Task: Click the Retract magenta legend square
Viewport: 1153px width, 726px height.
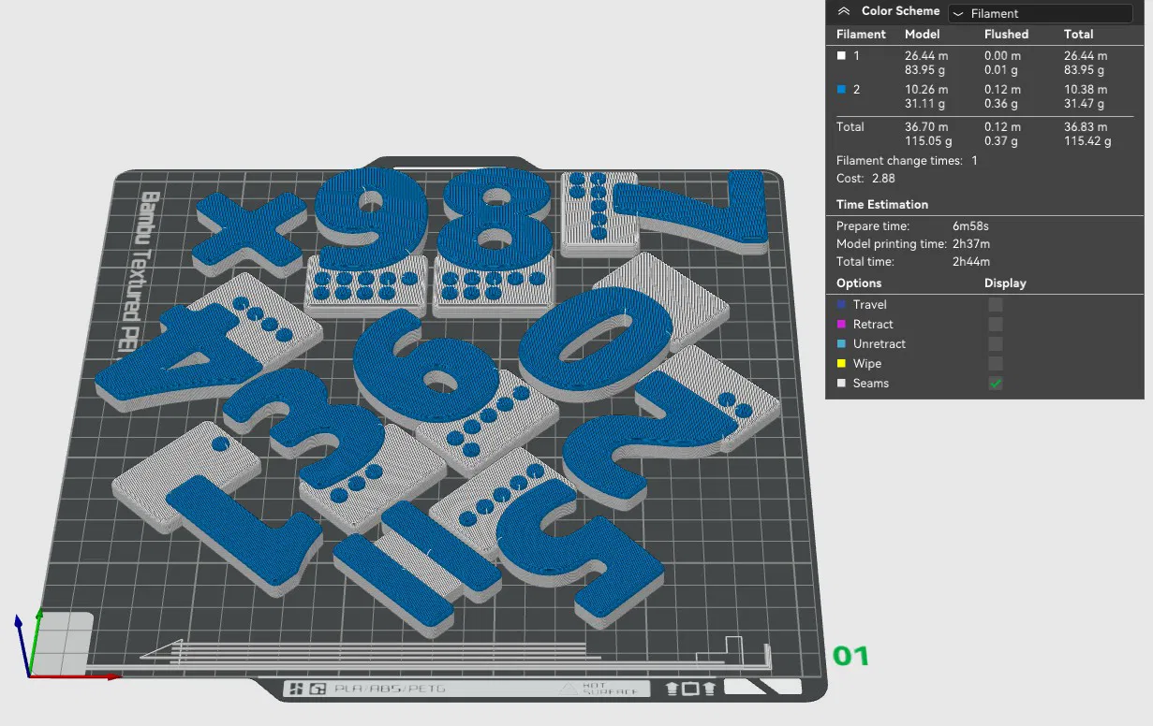Action: tap(841, 325)
